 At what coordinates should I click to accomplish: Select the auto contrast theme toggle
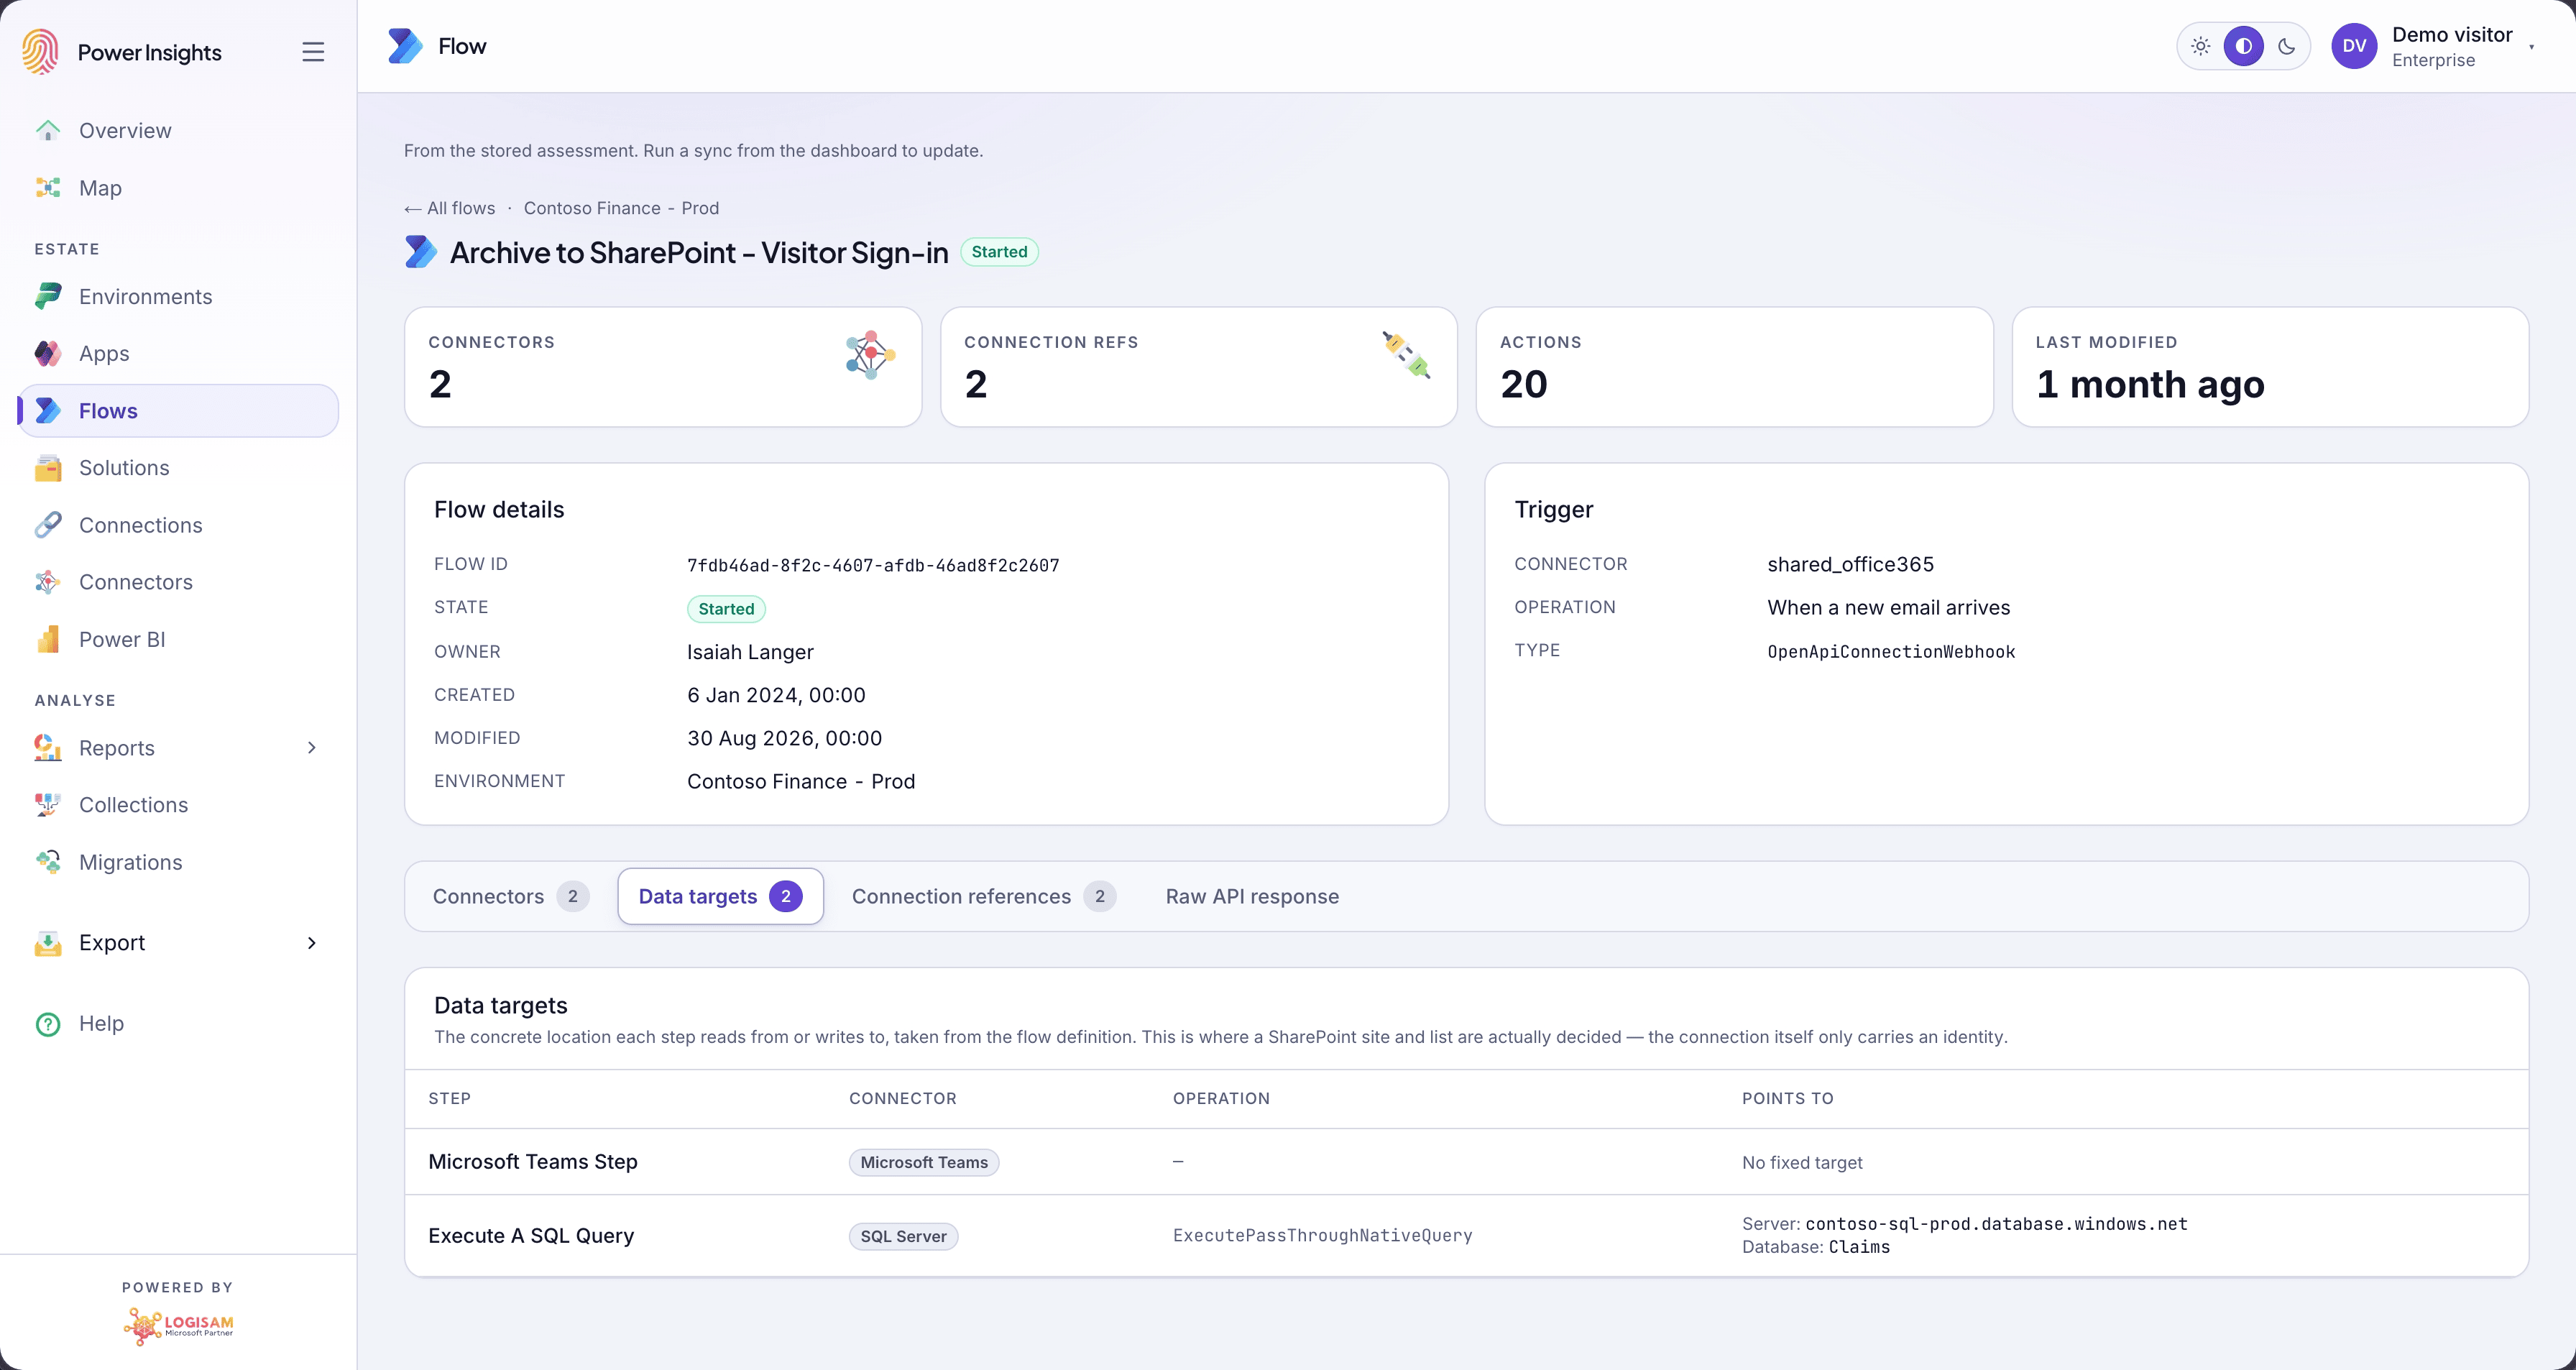point(2244,46)
